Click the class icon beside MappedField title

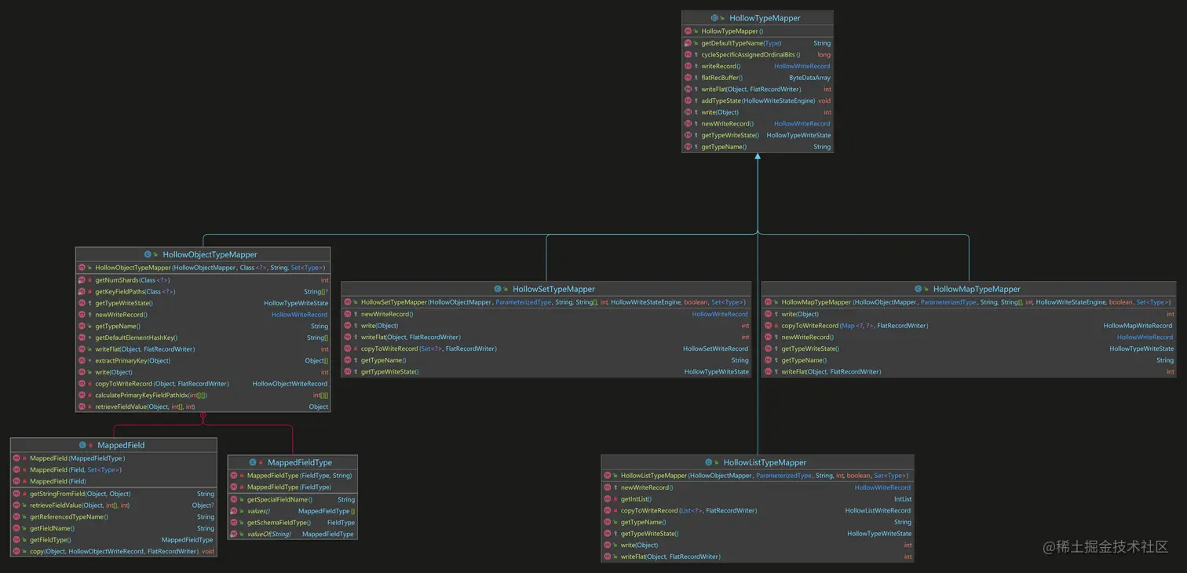82,444
